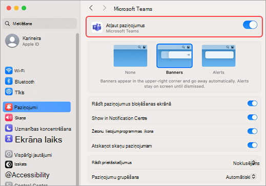Click the Ekrāna laiks hourglass icon

9,139
